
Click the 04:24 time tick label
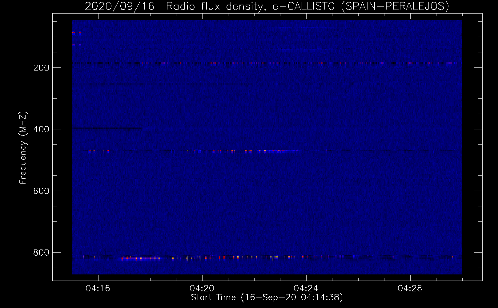point(306,289)
